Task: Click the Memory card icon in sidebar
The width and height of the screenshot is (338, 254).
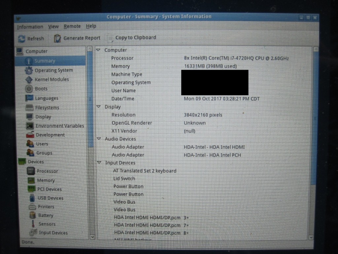Action: click(31, 180)
